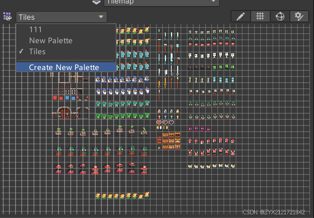Pick the short golden sword tile
The width and height of the screenshot is (314, 218).
point(159,84)
